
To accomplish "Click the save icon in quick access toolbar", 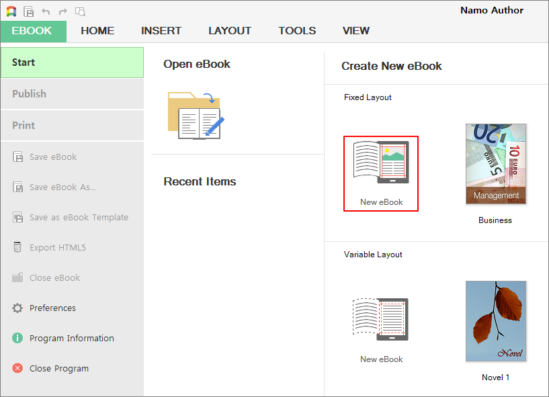I will 29,11.
